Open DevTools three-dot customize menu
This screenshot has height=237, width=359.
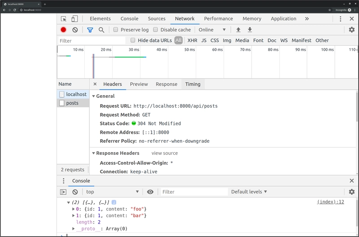(341, 19)
